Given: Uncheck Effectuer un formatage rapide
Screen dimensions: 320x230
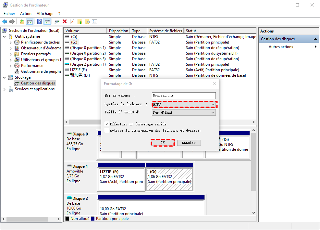Looking at the screenshot, I should click(x=107, y=124).
